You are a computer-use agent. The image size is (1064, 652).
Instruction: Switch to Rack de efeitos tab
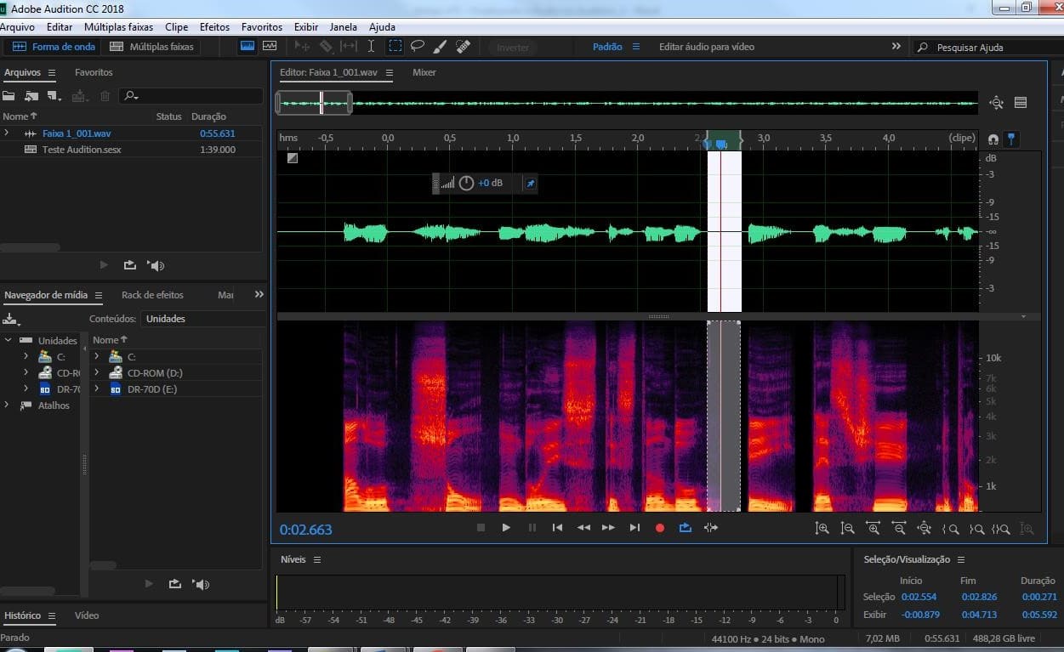tap(152, 295)
